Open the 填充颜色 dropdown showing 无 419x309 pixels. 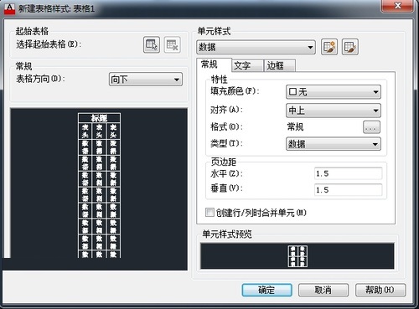coord(334,92)
